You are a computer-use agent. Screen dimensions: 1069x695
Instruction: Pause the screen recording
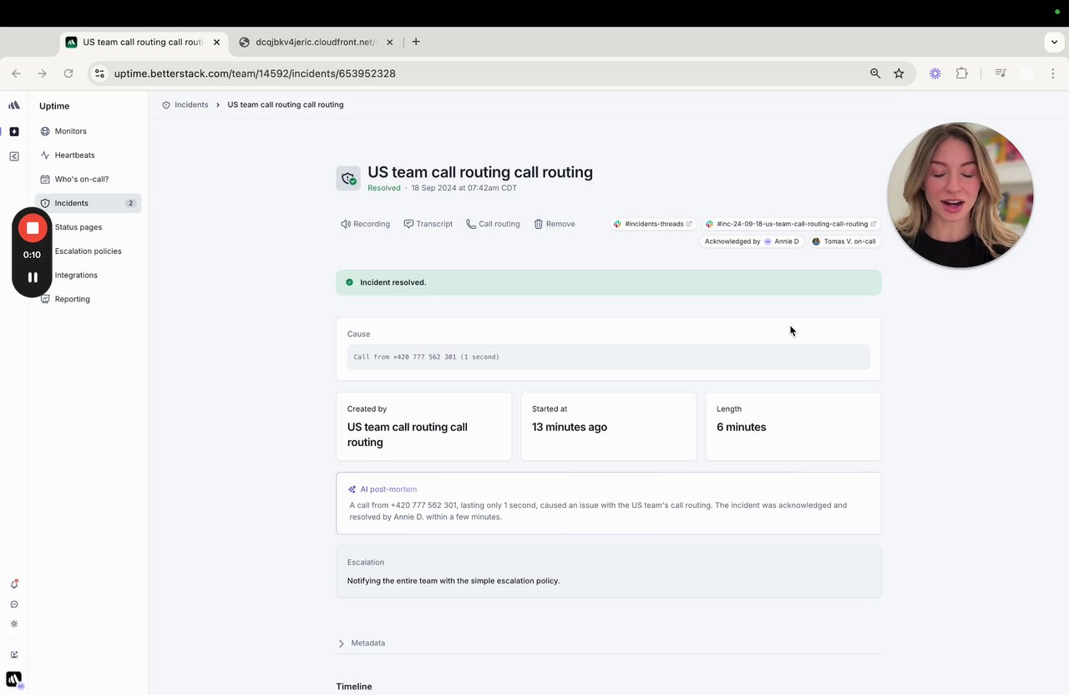pos(33,277)
